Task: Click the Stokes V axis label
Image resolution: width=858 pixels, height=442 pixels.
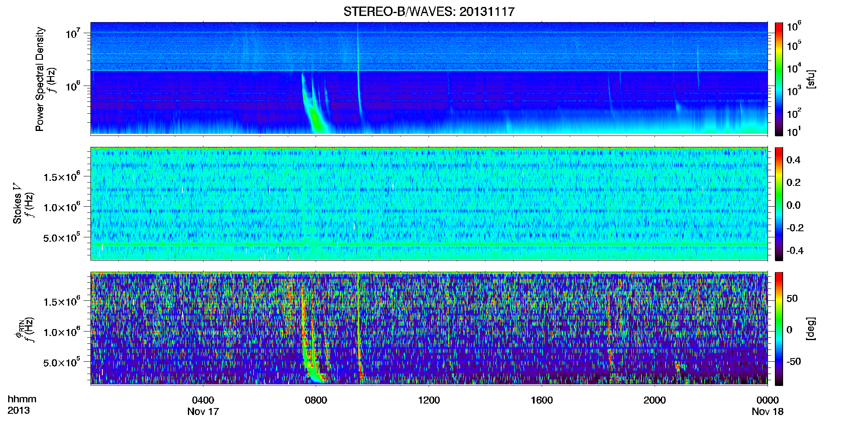Action: point(17,203)
